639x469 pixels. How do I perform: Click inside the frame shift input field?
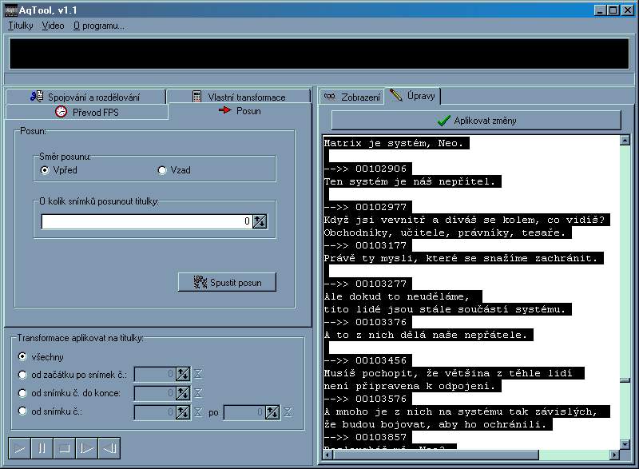point(144,221)
